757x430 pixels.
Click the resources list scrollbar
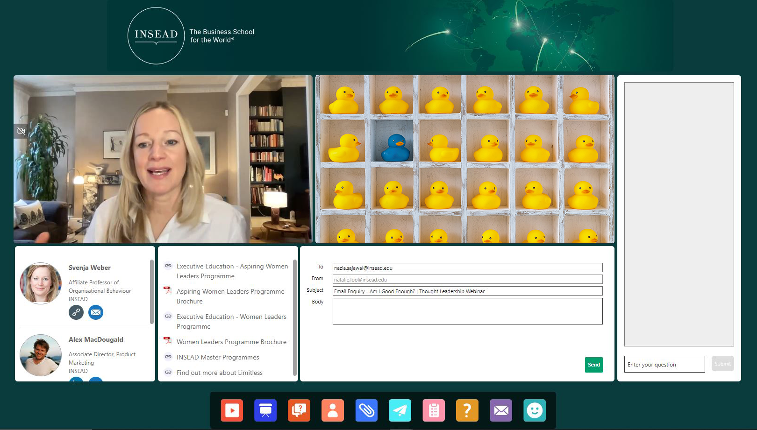click(295, 317)
